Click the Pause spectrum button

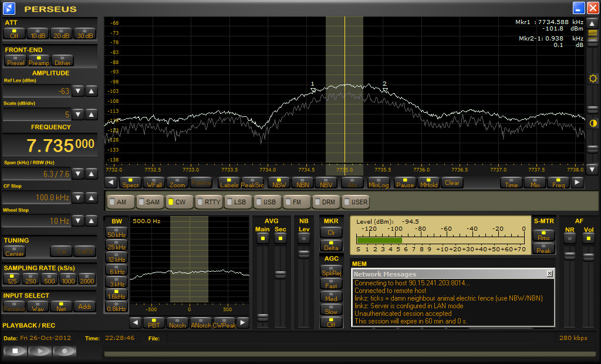405,183
